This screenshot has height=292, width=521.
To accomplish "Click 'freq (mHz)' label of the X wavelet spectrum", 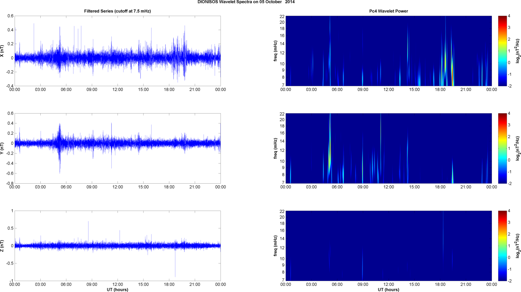I will (x=275, y=51).
